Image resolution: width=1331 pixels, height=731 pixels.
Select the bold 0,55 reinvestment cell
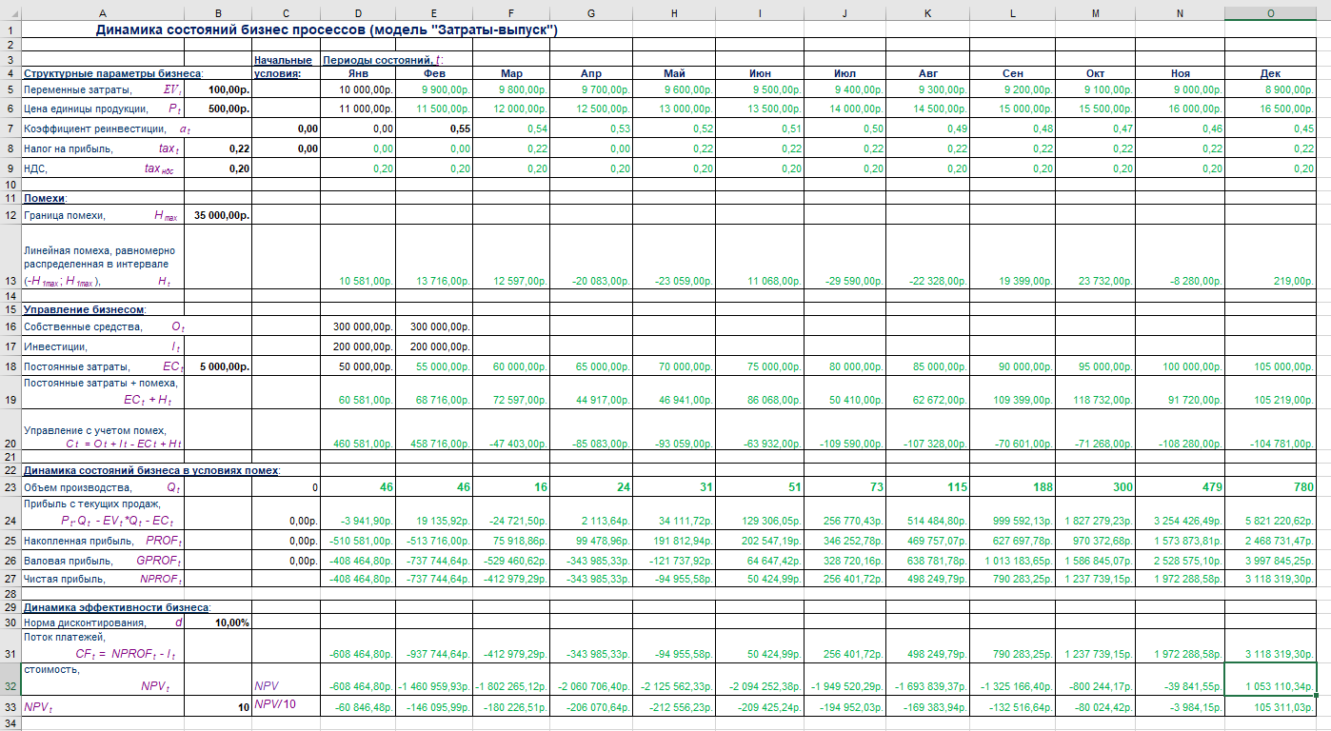click(x=433, y=128)
